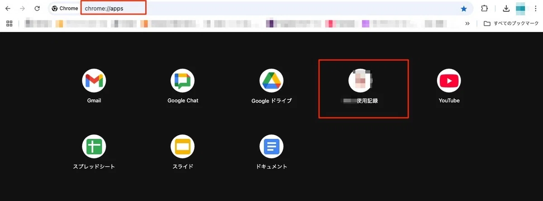Show hidden bookmarks with the chevron

467,23
